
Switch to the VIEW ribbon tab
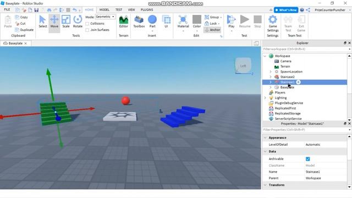(x=131, y=10)
